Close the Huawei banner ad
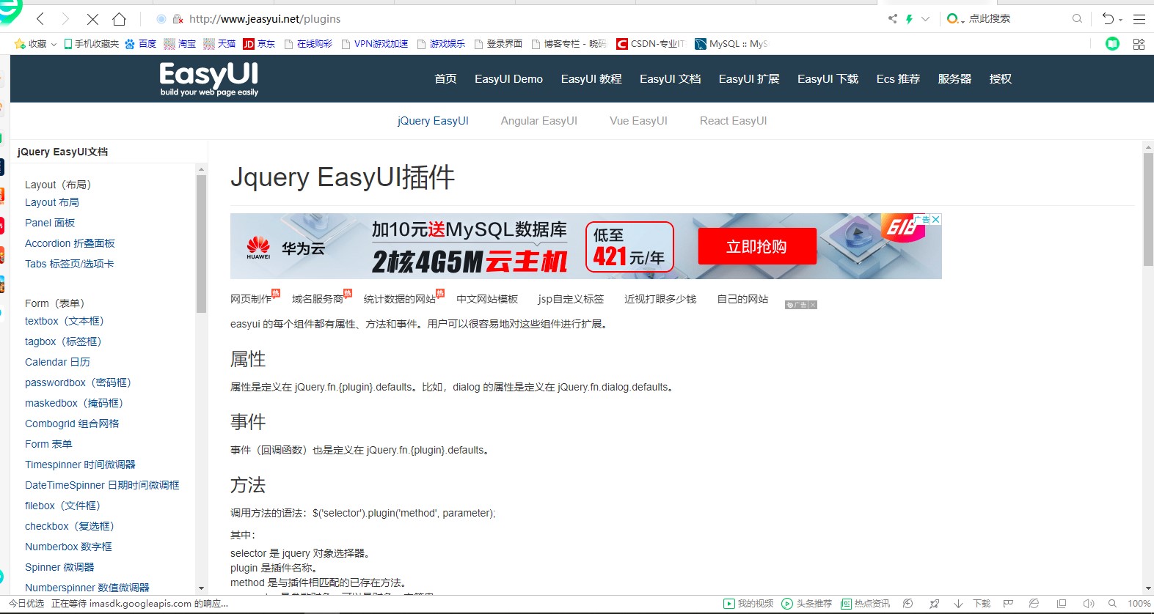 tap(936, 219)
